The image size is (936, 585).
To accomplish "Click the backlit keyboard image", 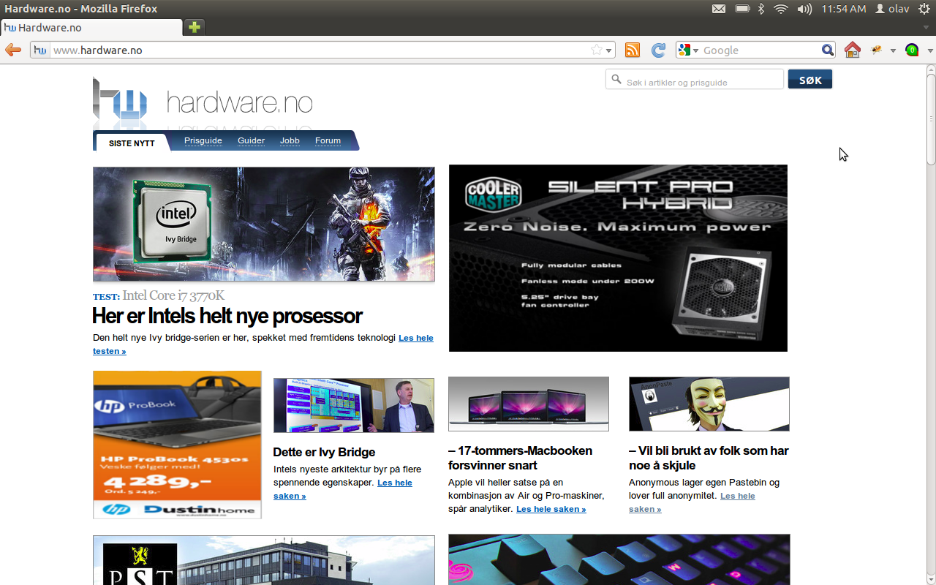I will point(619,559).
